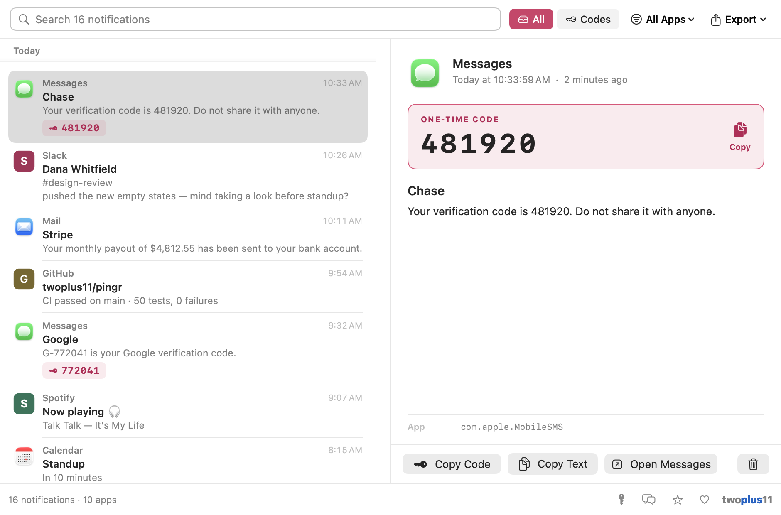Click the 772041 code chip
Screen dimensions: 781x515
pyautogui.click(x=74, y=370)
